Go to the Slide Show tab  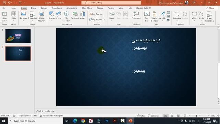[x=87, y=8]
